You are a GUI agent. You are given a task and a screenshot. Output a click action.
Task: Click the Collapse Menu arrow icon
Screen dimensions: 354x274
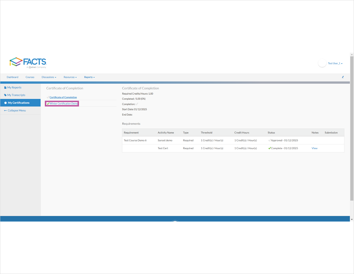point(5,111)
